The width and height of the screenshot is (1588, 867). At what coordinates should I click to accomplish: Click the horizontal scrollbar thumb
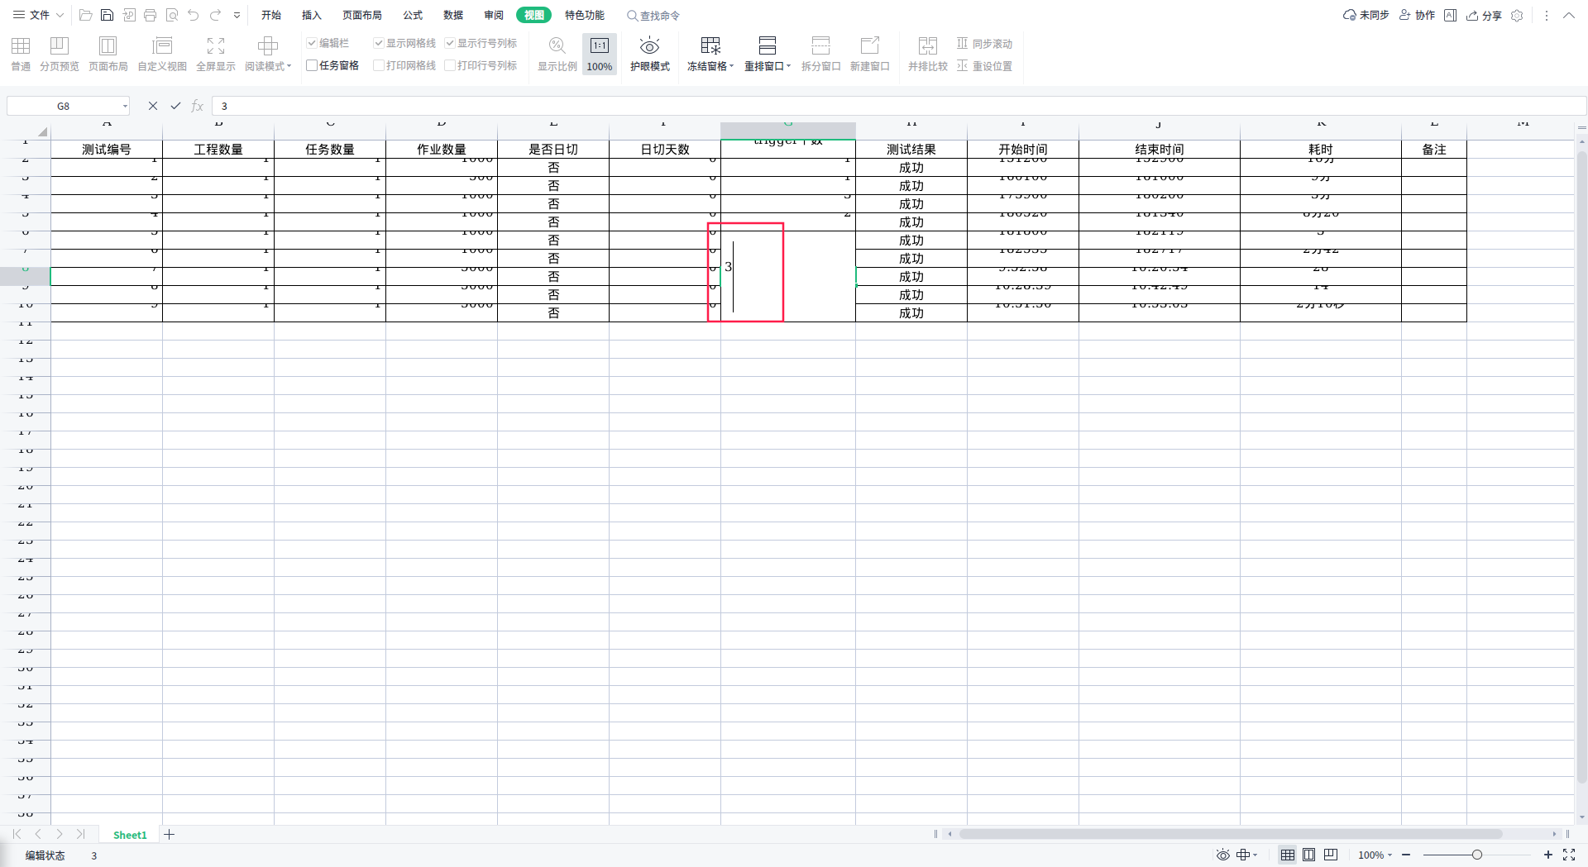[1231, 834]
